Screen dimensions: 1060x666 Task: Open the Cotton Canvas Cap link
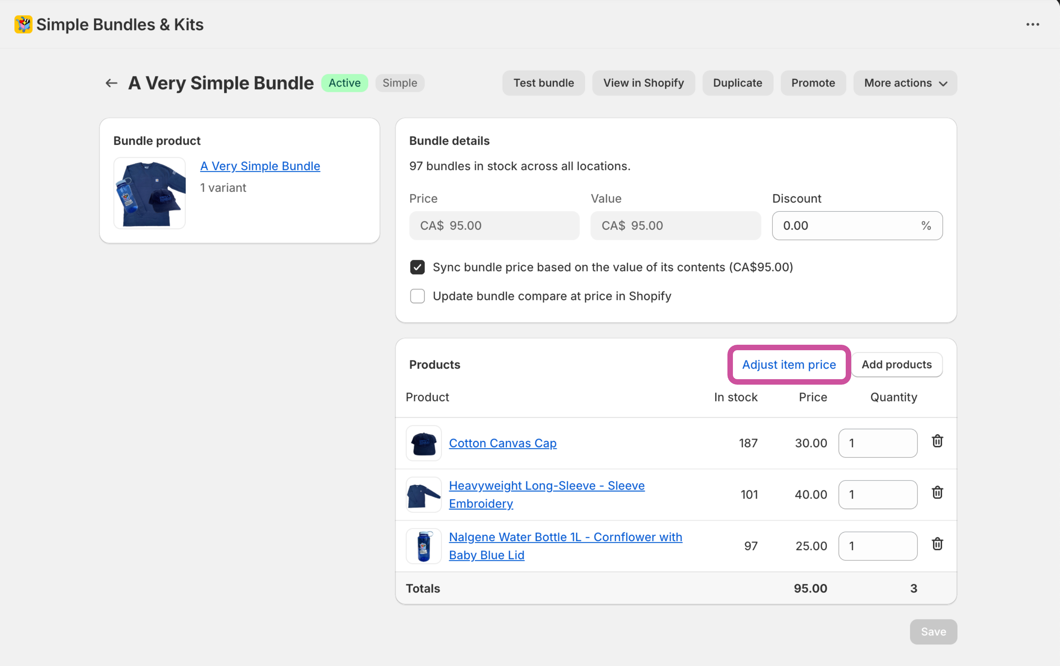pyautogui.click(x=503, y=443)
